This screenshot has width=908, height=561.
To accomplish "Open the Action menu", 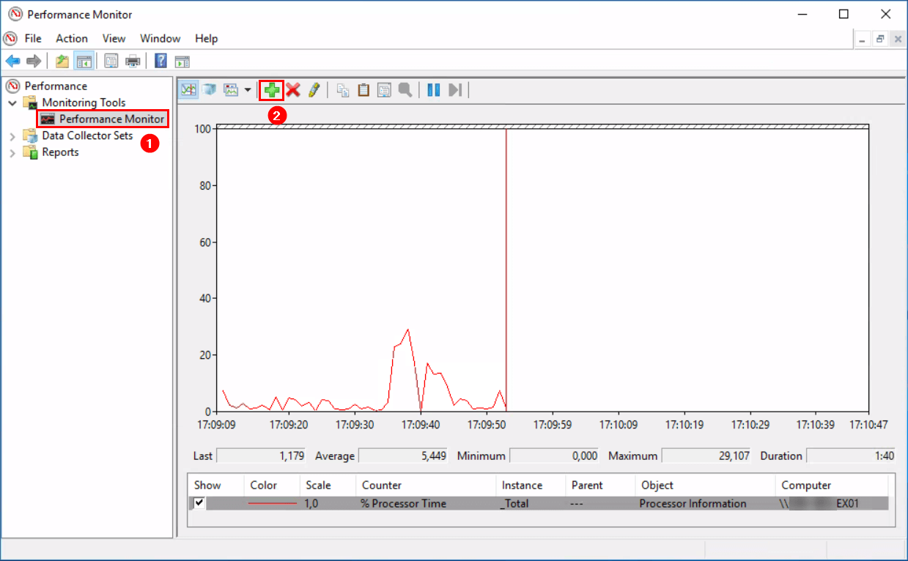I will [71, 38].
